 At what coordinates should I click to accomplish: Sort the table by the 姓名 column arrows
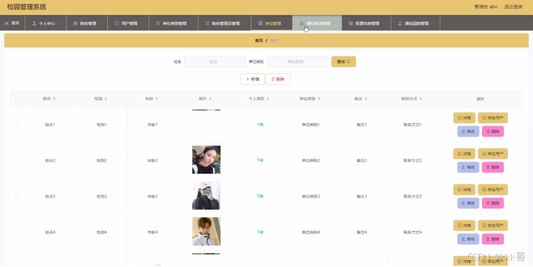click(x=54, y=99)
